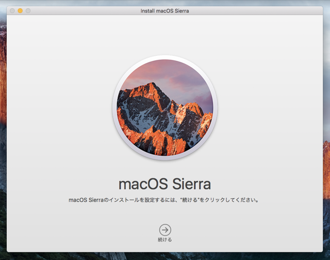Screen dimensions: 330x260
Task: Click the 続ける label under the arrow
Action: point(165,239)
